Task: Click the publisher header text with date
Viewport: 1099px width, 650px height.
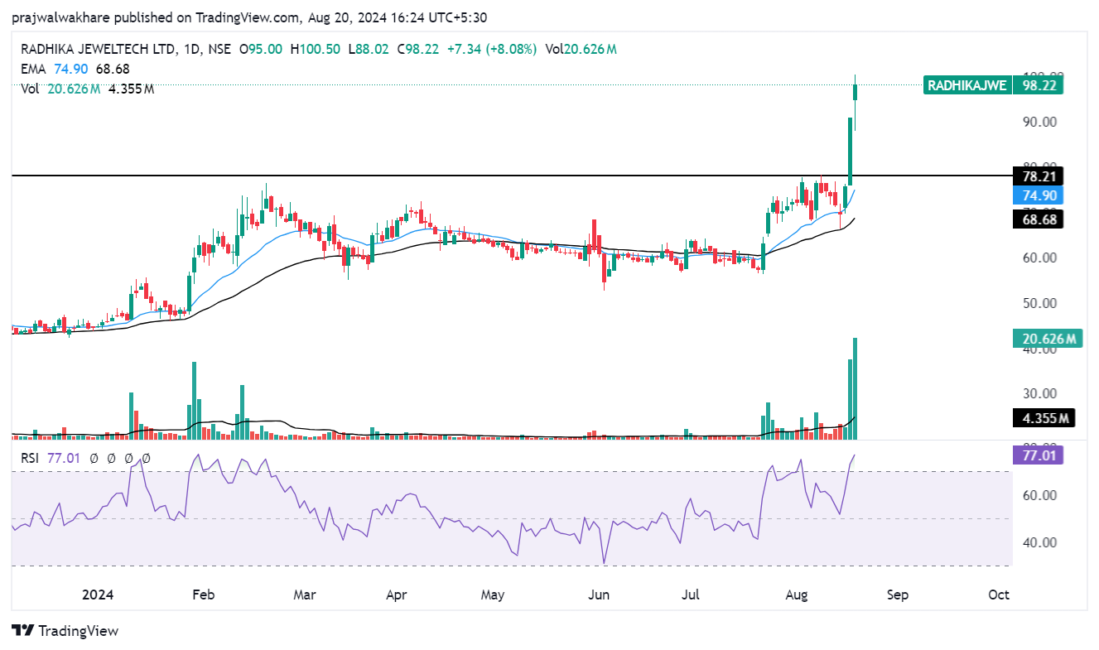Action: pos(248,16)
